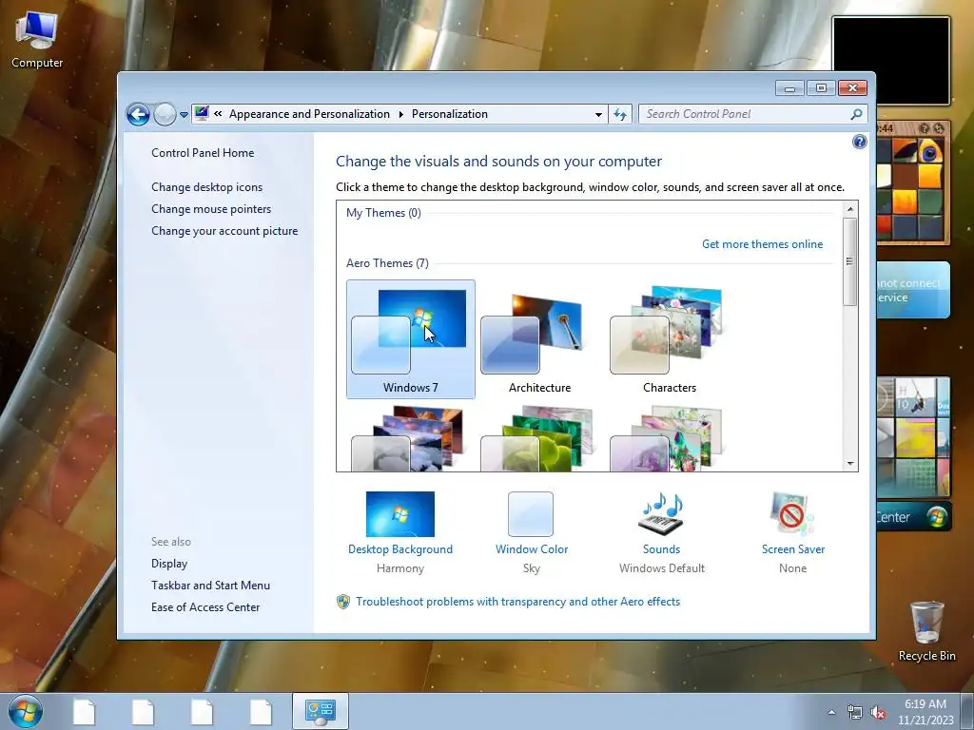Click theme list scroll up arrow
Image resolution: width=974 pixels, height=730 pixels.
pos(850,209)
